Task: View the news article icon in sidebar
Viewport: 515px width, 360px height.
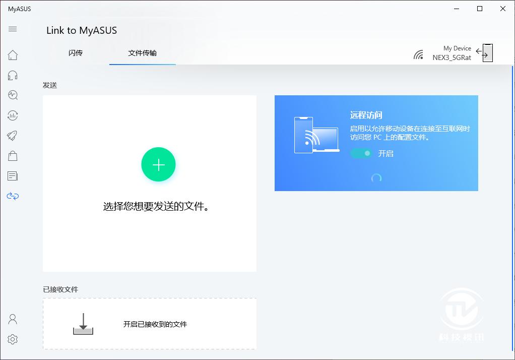Action: coord(13,175)
